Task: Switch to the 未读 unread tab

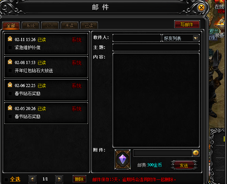Action: tap(69, 26)
